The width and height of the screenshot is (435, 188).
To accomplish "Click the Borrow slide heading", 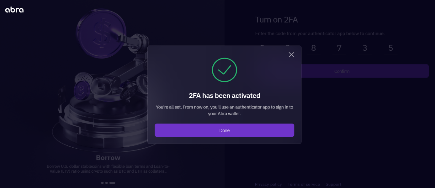I will point(108,158).
